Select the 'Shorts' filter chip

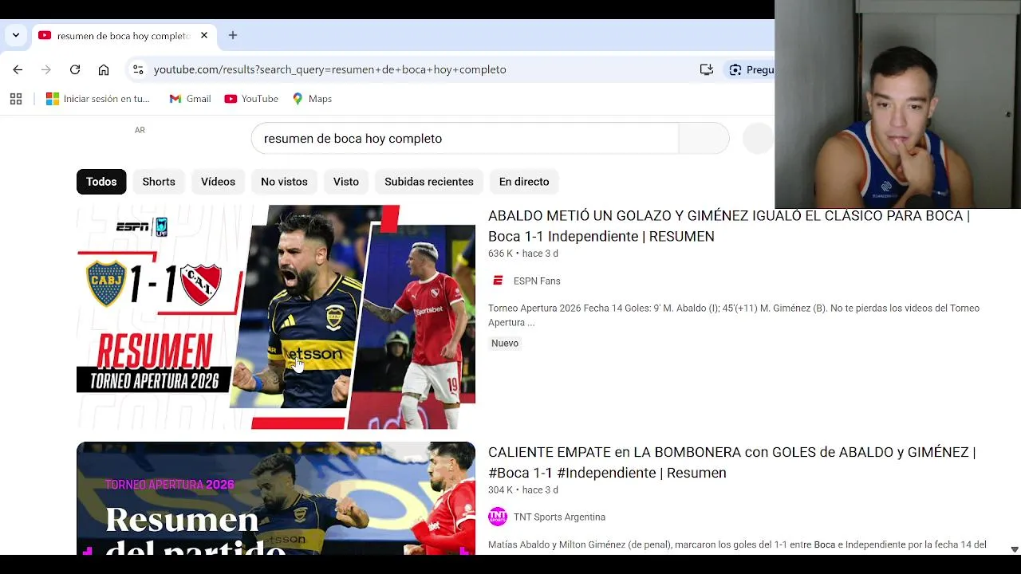[x=159, y=182]
